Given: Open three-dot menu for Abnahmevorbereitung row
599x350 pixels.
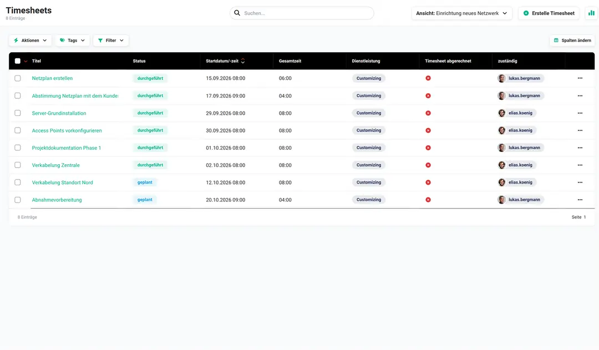Looking at the screenshot, I should [580, 200].
